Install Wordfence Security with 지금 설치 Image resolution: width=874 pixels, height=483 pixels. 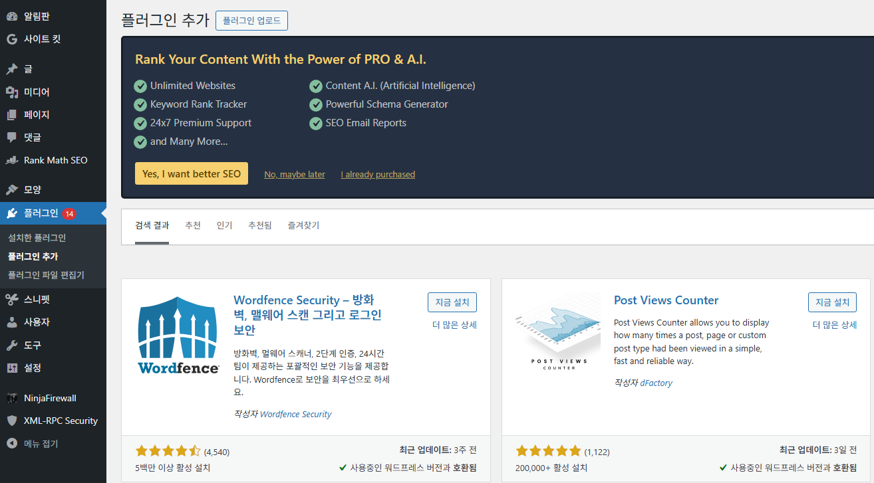[x=452, y=302]
